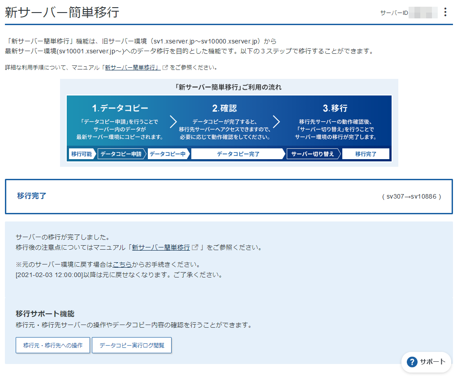457x377 pixels.
Task: Click the 2.確認 step heading
Action: pos(224,108)
